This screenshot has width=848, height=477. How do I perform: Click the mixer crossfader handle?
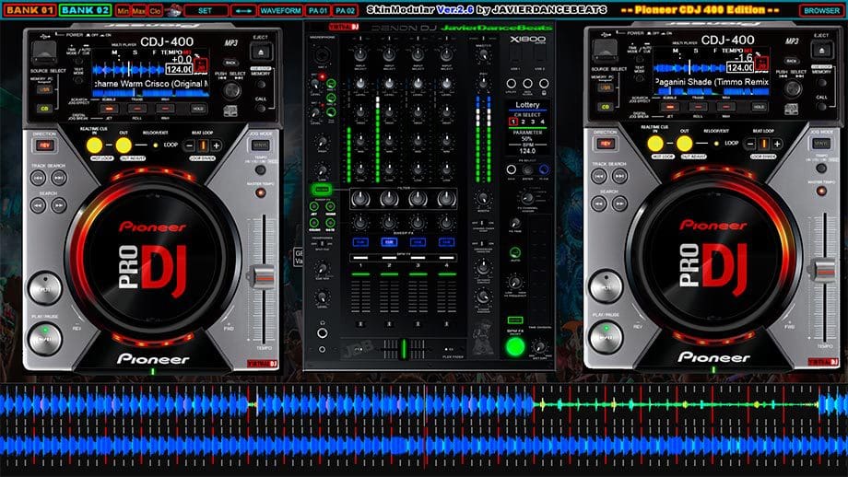404,348
